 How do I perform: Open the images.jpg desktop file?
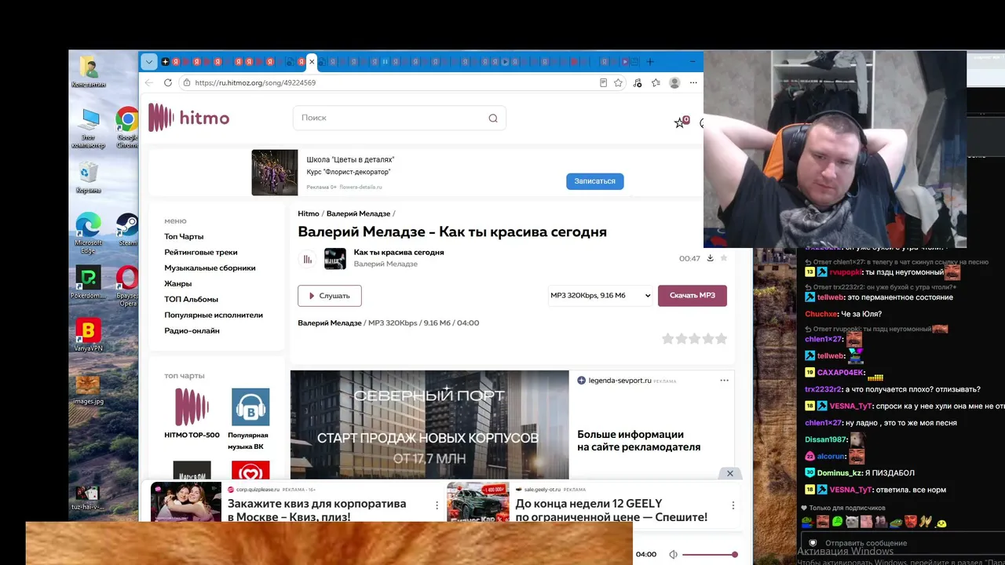[89, 389]
